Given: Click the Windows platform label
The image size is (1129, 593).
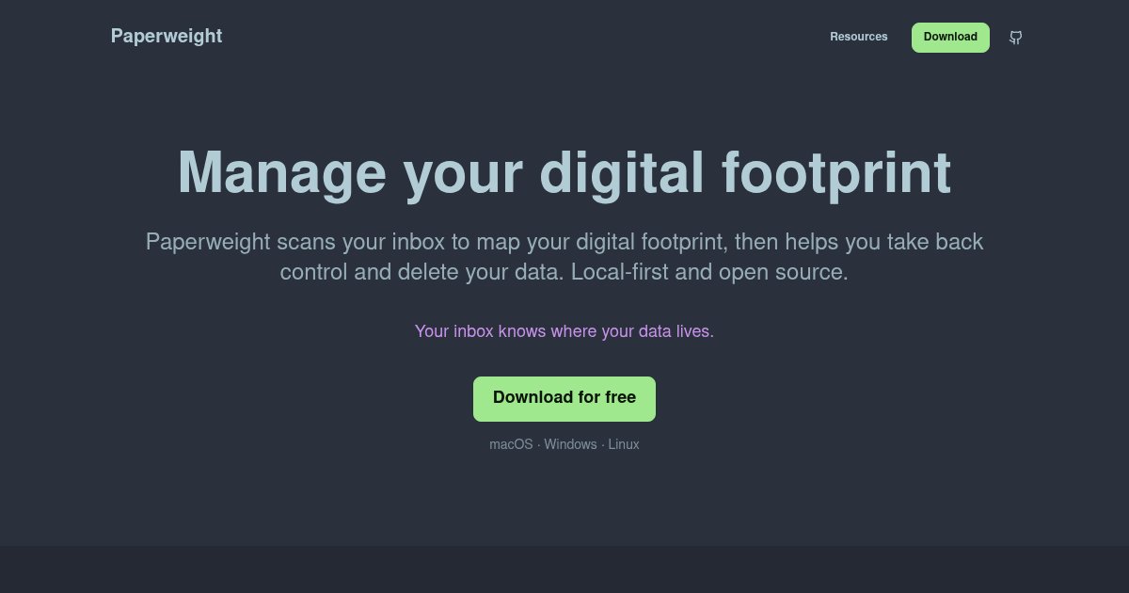Looking at the screenshot, I should (x=570, y=444).
